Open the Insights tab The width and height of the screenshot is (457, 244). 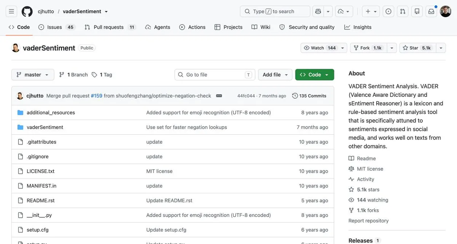click(358, 27)
